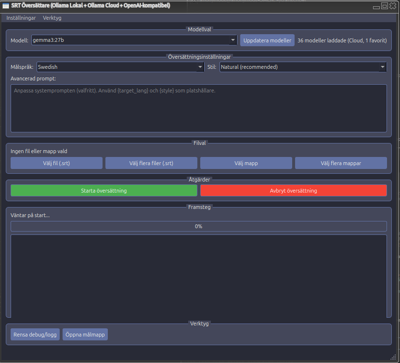Screen dimensions: 400x363
Task: Click the 'Modellval' group title
Action: (199, 29)
